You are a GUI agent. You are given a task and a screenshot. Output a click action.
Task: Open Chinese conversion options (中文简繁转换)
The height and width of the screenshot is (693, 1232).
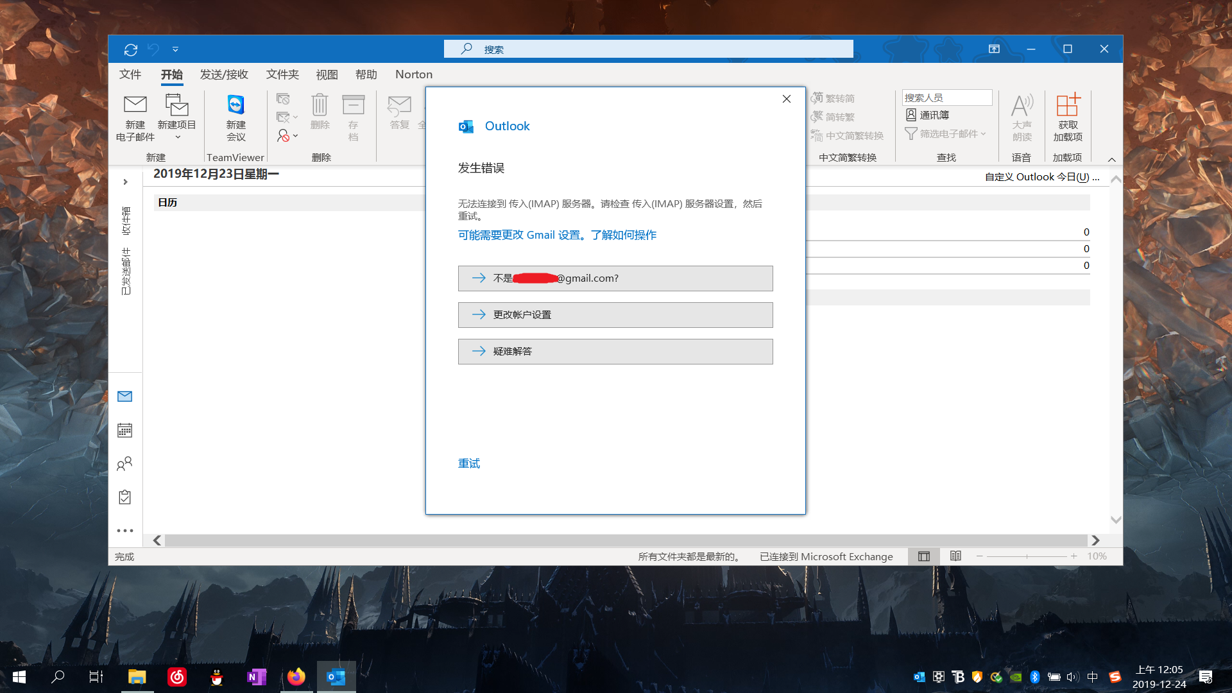coord(847,135)
